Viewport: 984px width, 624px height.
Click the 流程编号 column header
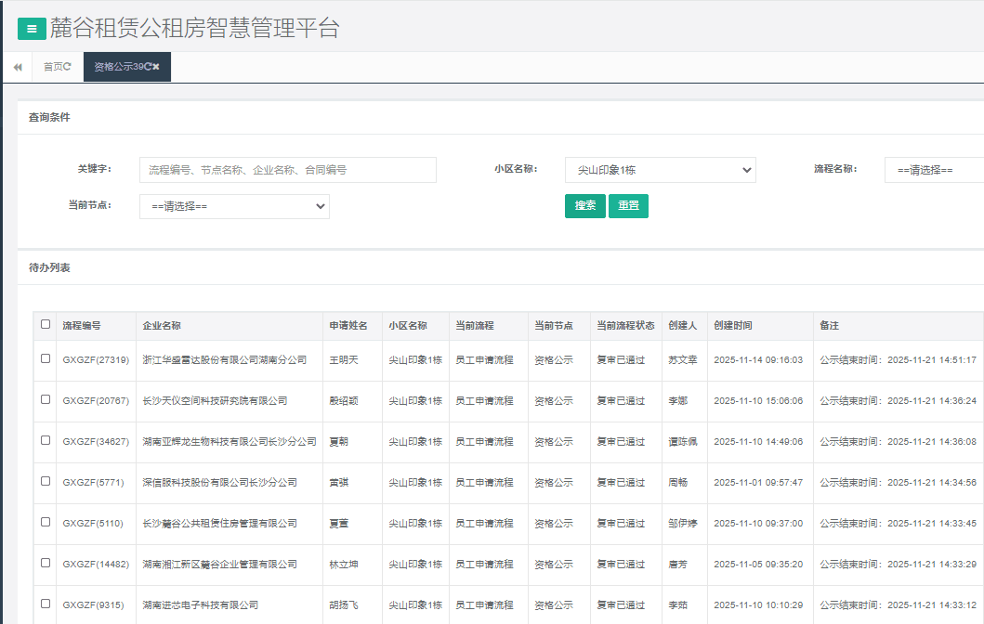pyautogui.click(x=82, y=326)
